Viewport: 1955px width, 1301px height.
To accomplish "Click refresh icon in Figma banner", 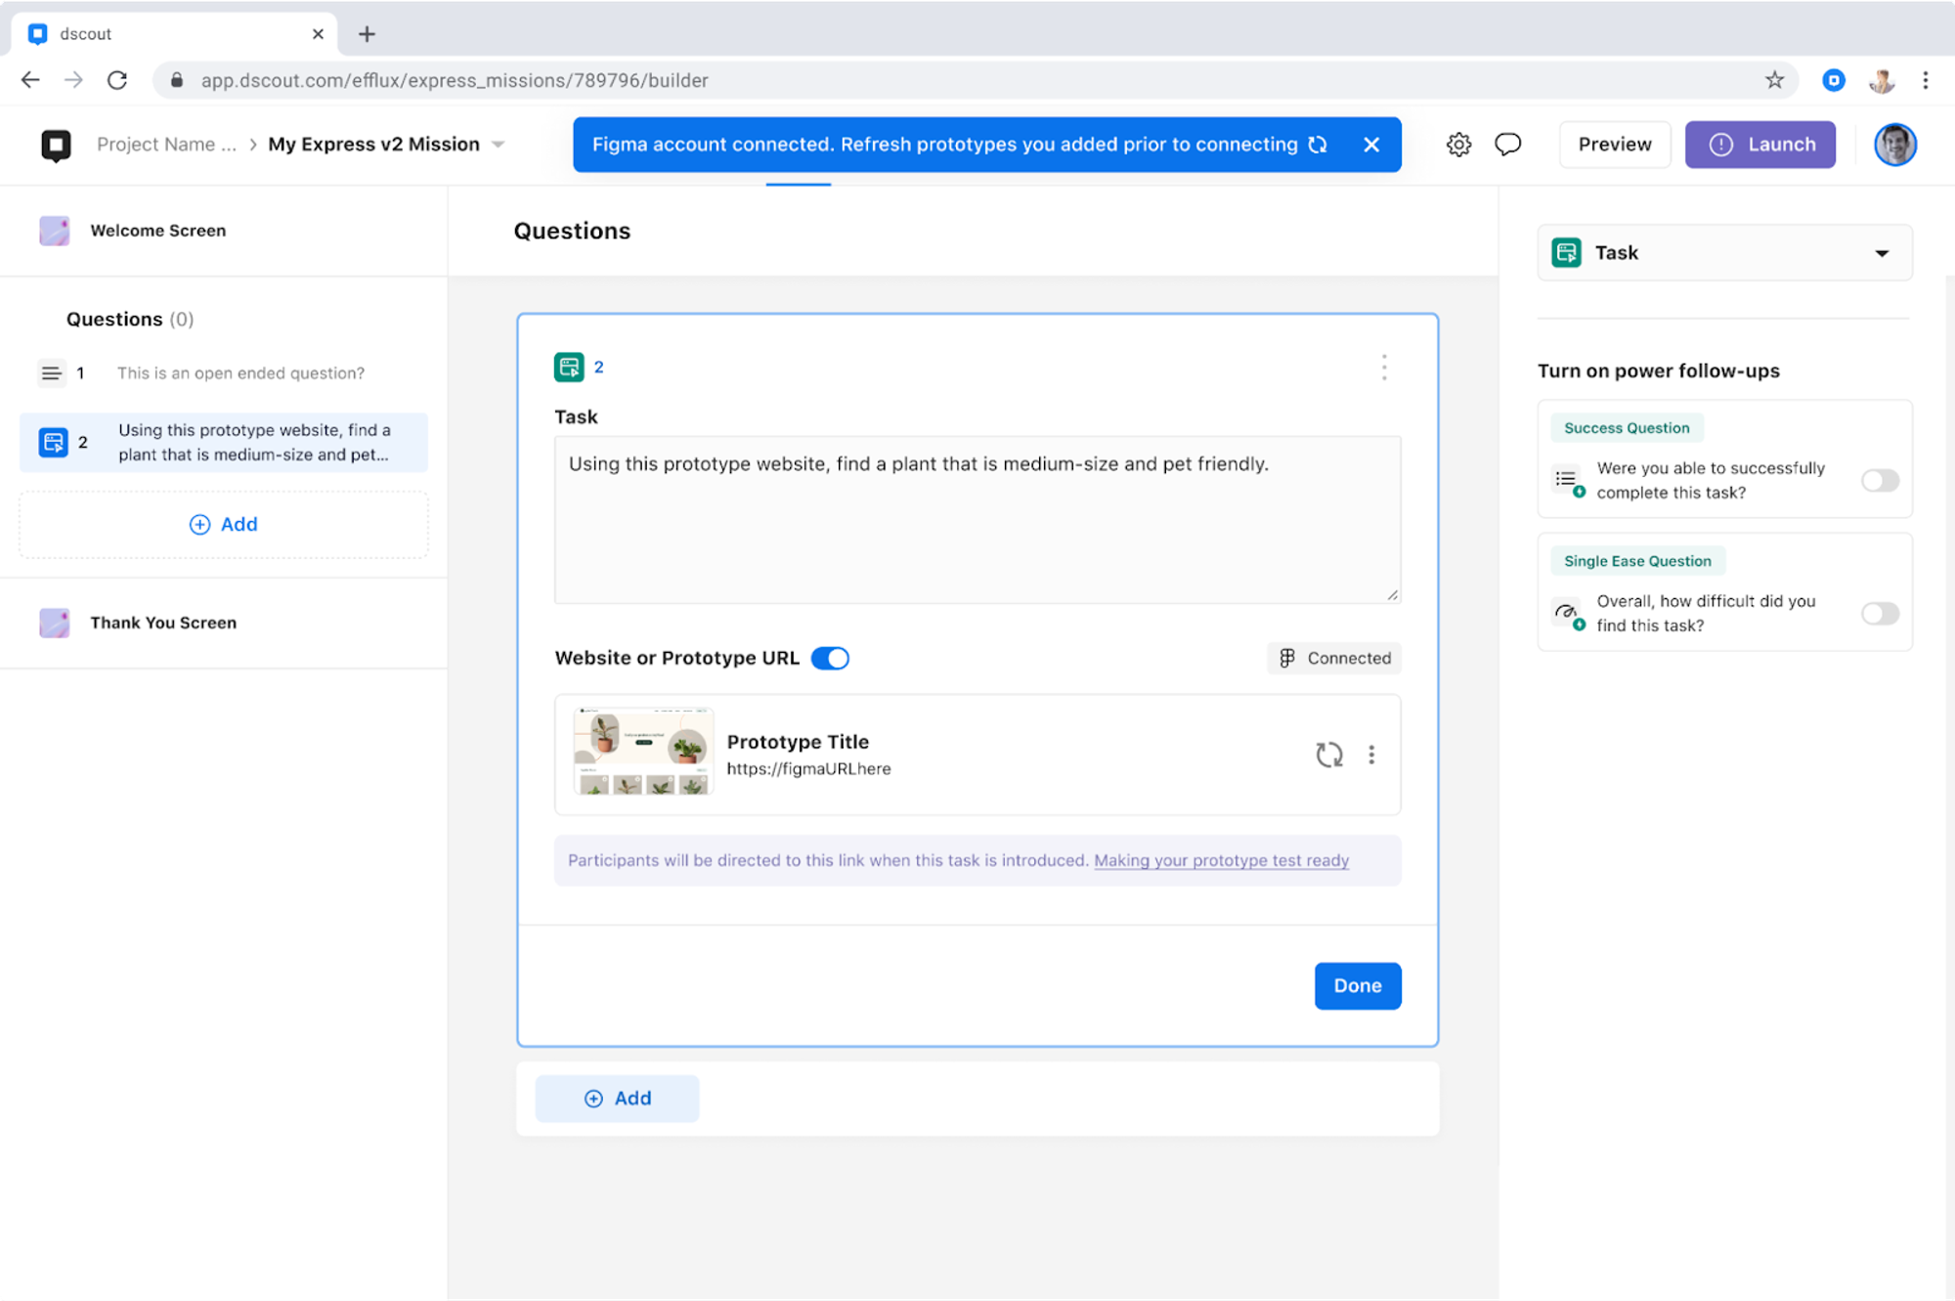I will 1318,145.
